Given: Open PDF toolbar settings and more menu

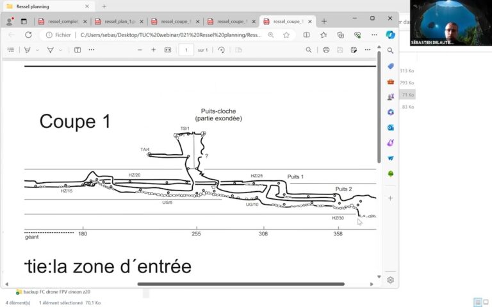Looking at the screenshot, I should [x=368, y=50].
